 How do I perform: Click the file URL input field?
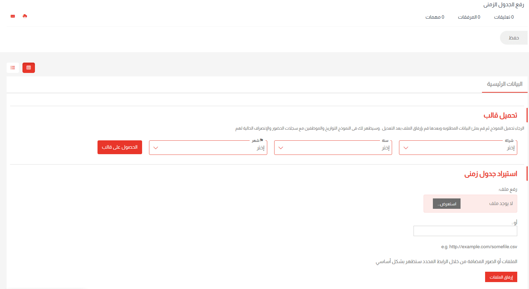point(465,231)
